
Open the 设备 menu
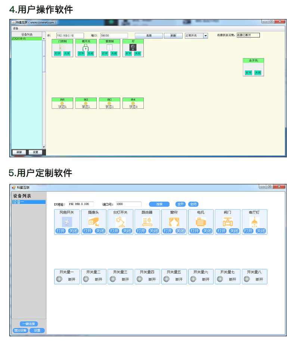coord(15,28)
